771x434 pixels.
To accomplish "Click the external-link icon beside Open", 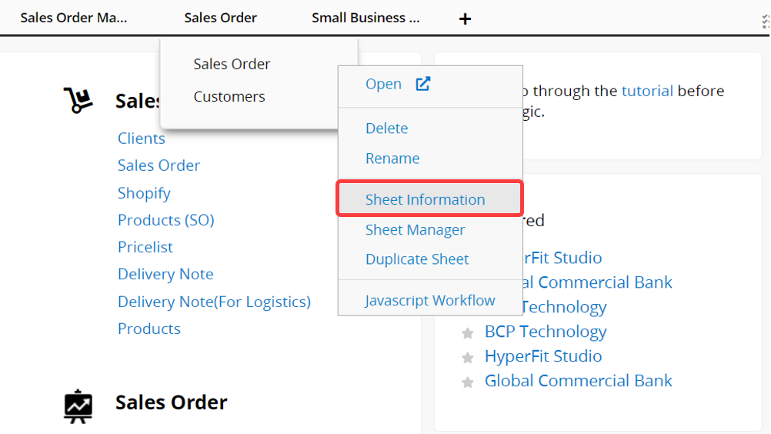I will 422,84.
